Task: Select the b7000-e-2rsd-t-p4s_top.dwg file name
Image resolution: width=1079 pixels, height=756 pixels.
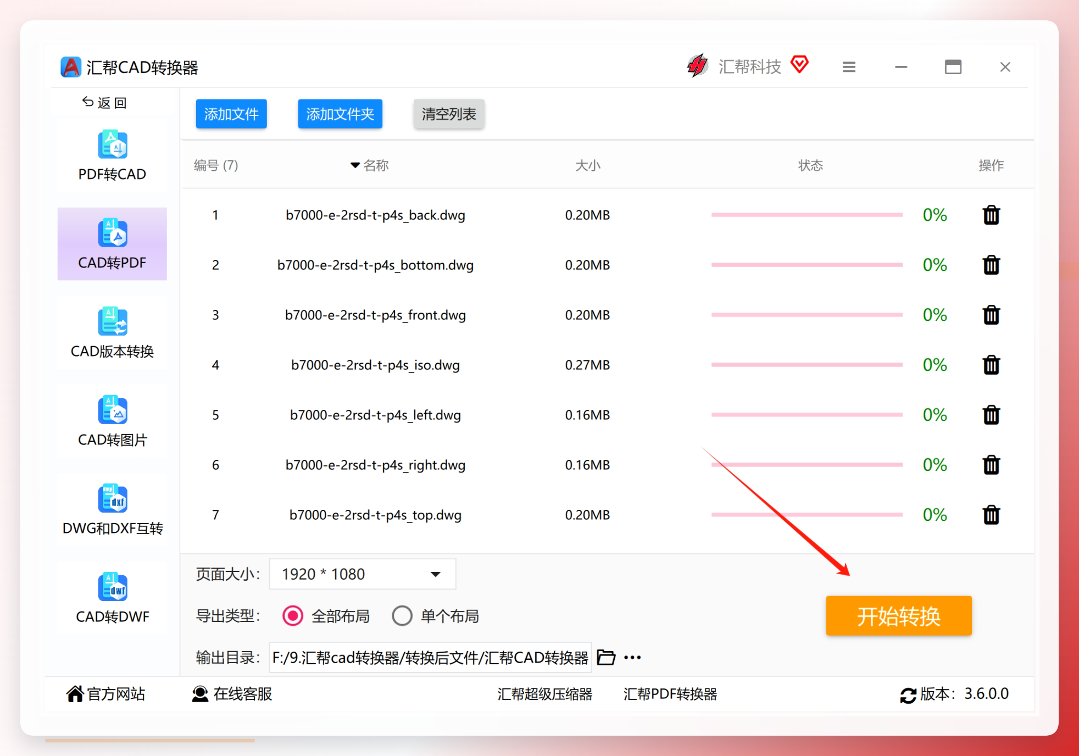Action: [375, 515]
